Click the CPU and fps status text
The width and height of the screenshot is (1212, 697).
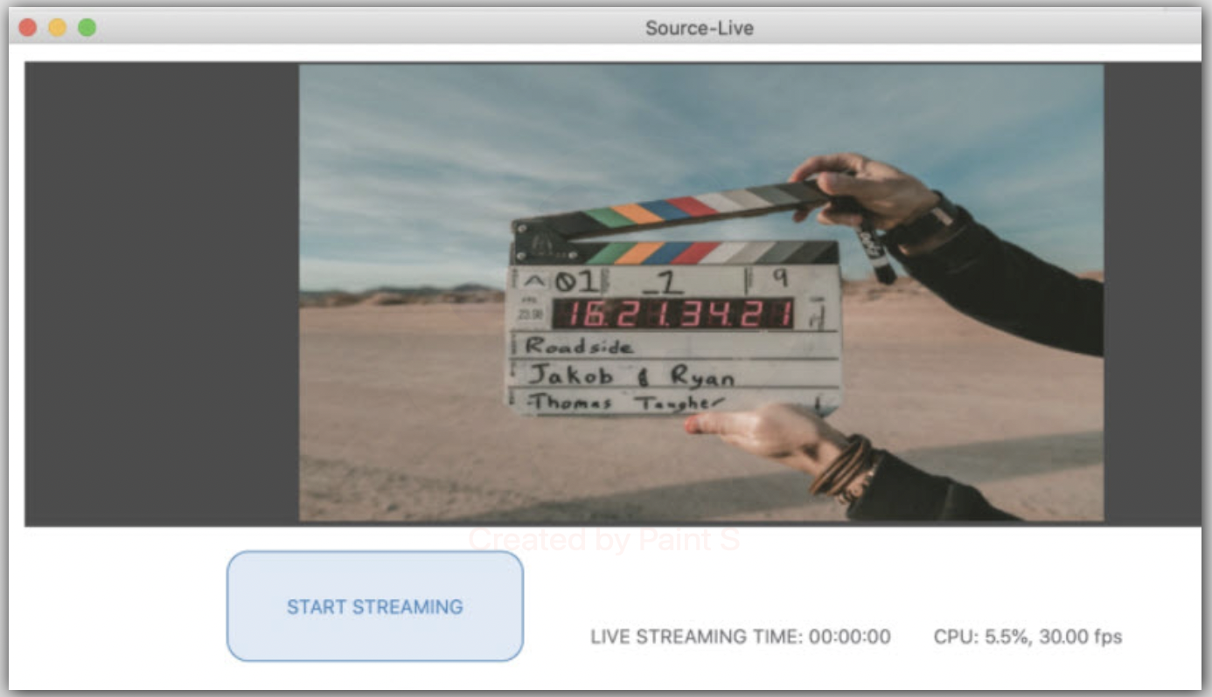tap(1027, 637)
